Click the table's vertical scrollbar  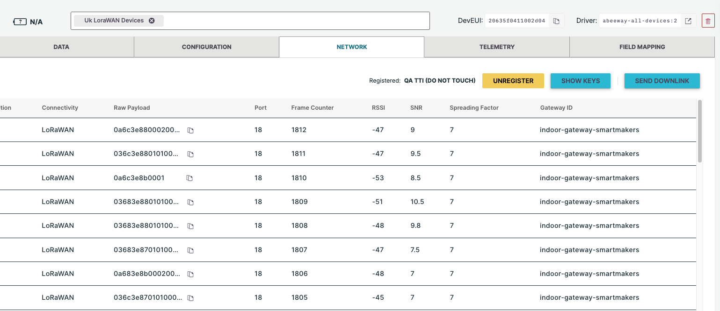pyautogui.click(x=700, y=131)
